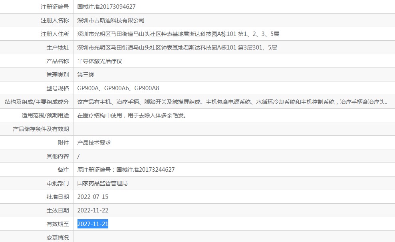This screenshot has height=242, width=395.
Task: Click the effective date 2022-11-22
Action: point(93,210)
